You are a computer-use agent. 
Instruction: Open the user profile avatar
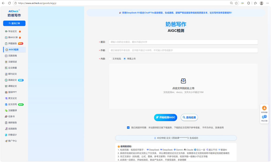262,3
